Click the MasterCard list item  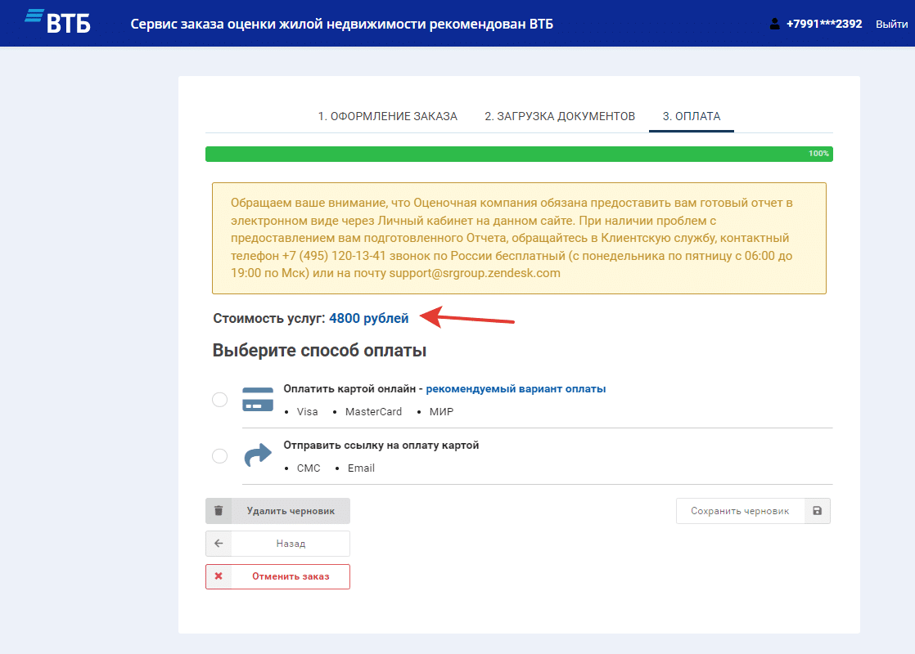373,411
